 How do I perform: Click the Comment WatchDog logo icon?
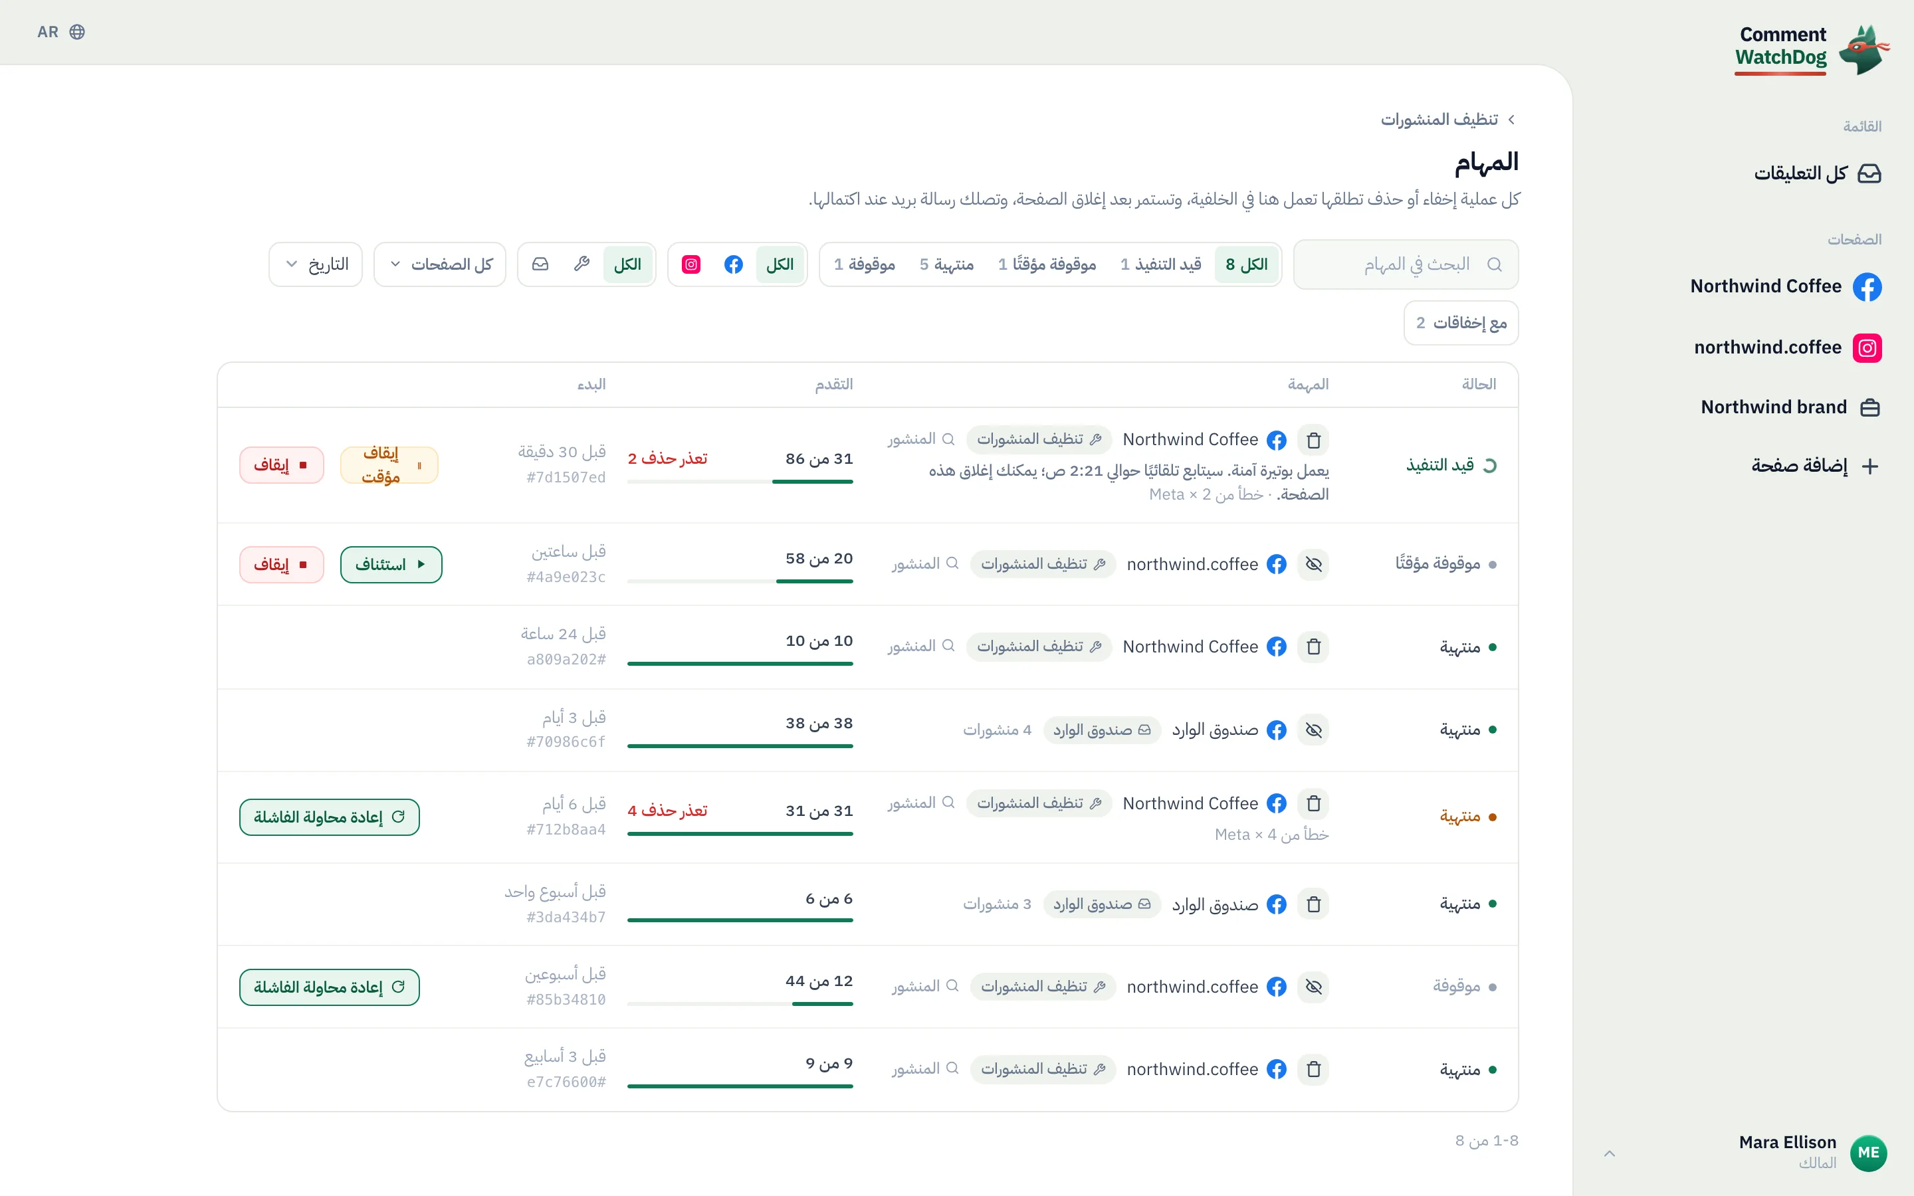(1864, 49)
